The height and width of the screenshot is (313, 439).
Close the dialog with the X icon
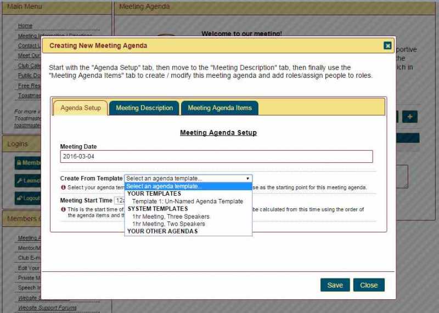pos(387,45)
